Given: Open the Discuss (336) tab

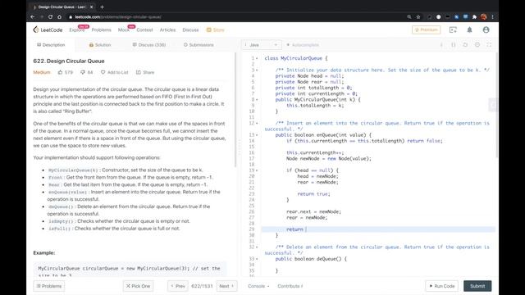Looking at the screenshot, I should click(x=149, y=45).
